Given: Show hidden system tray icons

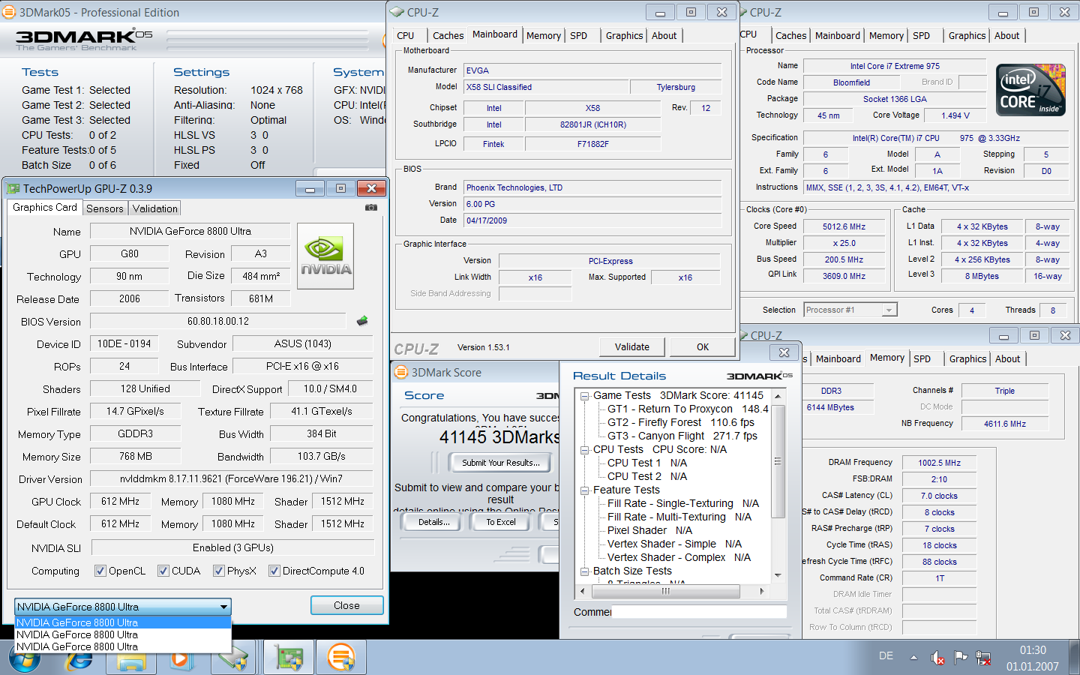Looking at the screenshot, I should (x=913, y=658).
